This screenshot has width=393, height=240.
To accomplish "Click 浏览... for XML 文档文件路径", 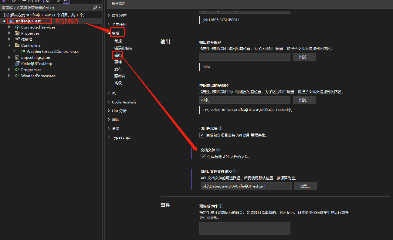I will coord(305,186).
